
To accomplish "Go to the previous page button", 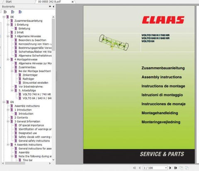I will pyautogui.click(x=140, y=168).
